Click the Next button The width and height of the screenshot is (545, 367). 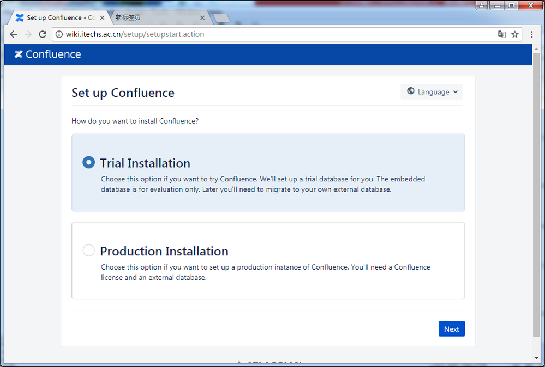pos(452,329)
